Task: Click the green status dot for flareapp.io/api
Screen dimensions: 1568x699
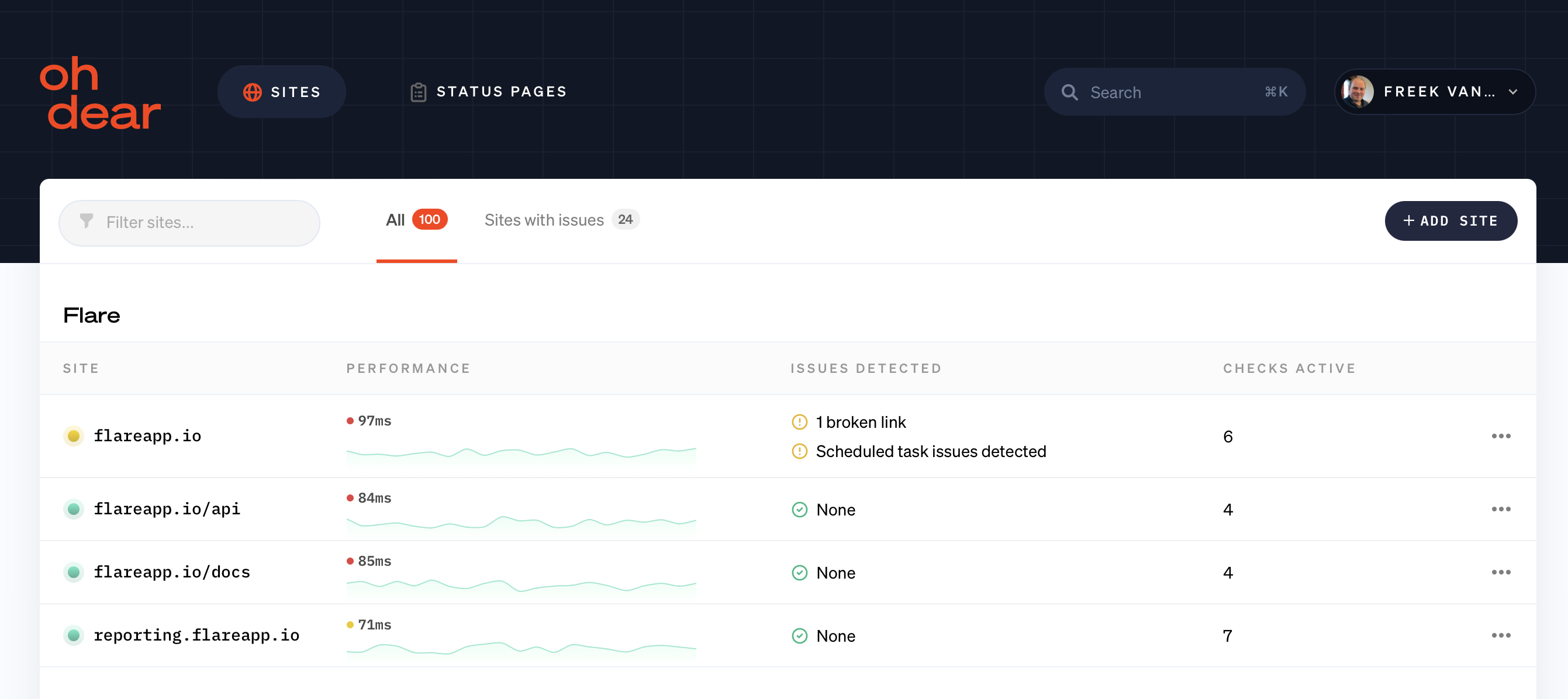Action: tap(74, 508)
